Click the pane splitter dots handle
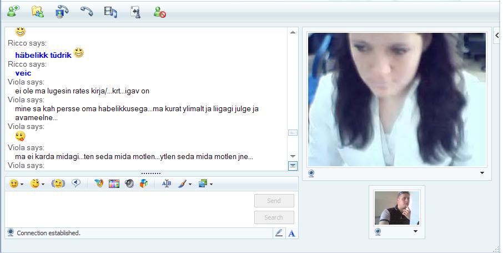Viewport: 503px width, 253px height. pos(151,173)
